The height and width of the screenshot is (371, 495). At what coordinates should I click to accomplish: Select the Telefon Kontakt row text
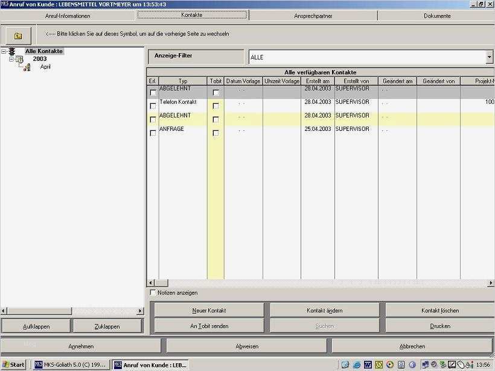coord(178,102)
